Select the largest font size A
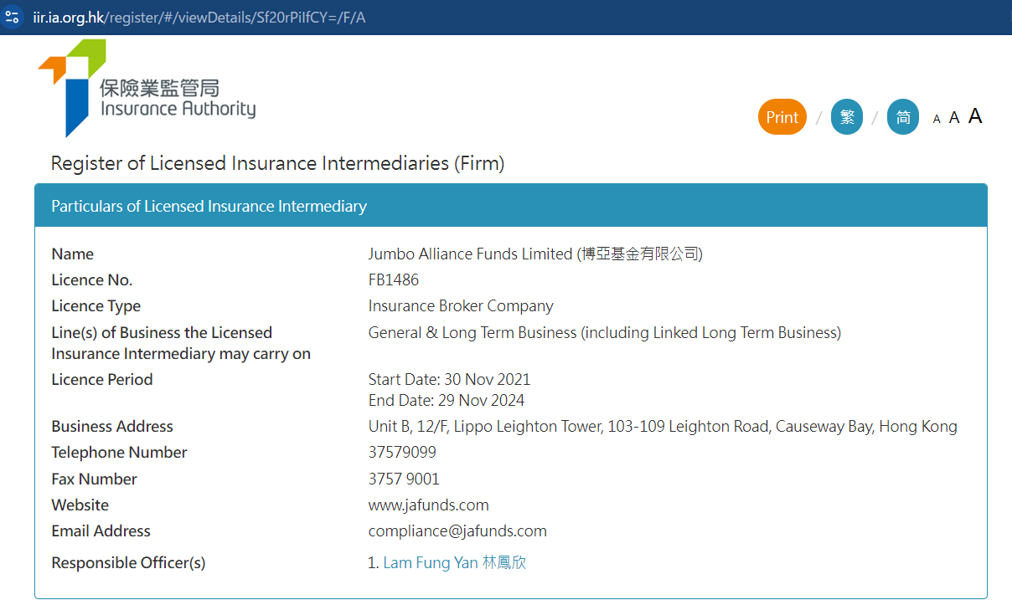1012x610 pixels. (975, 116)
